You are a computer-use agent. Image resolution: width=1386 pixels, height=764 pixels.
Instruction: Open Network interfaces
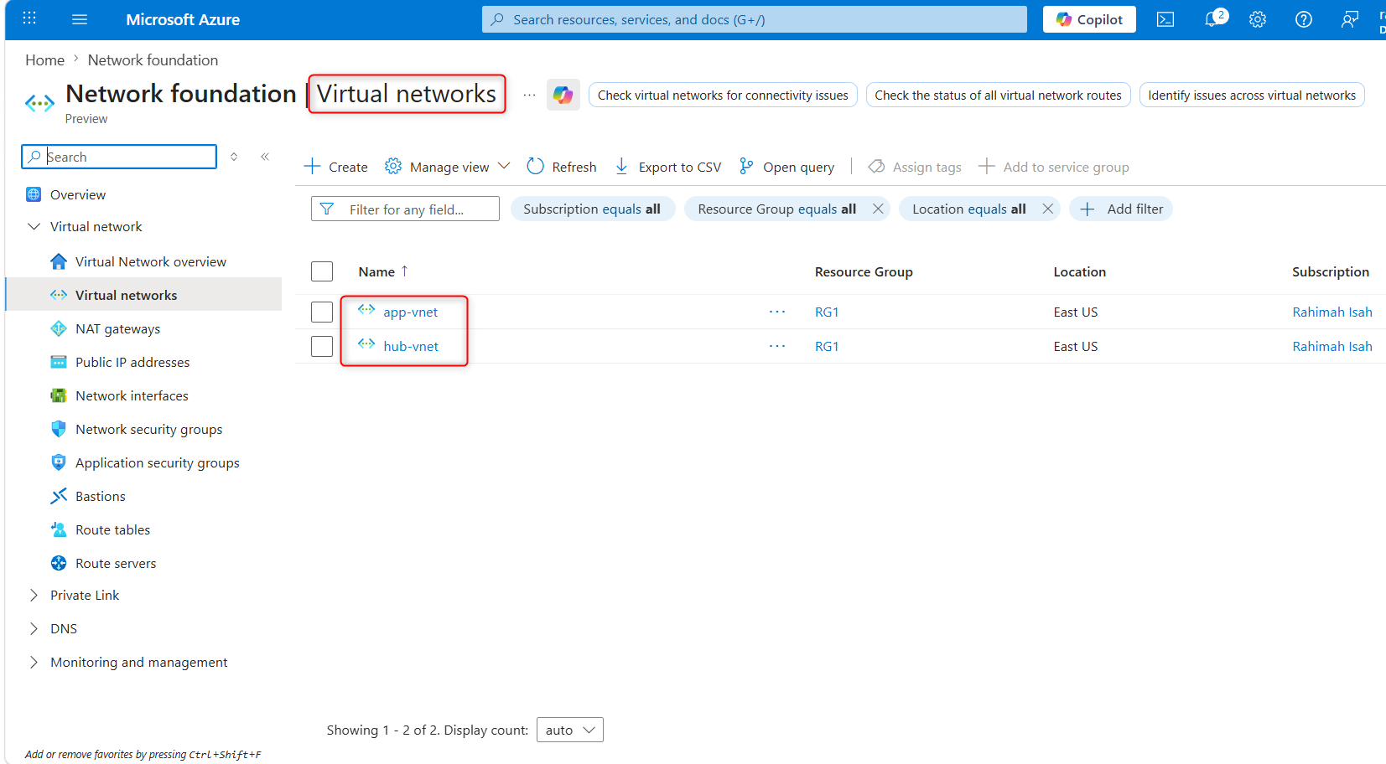pos(132,395)
